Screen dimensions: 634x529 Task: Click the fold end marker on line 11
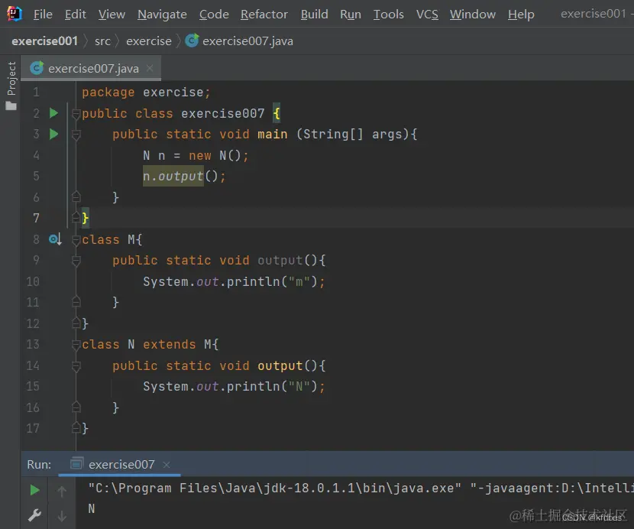(x=76, y=301)
